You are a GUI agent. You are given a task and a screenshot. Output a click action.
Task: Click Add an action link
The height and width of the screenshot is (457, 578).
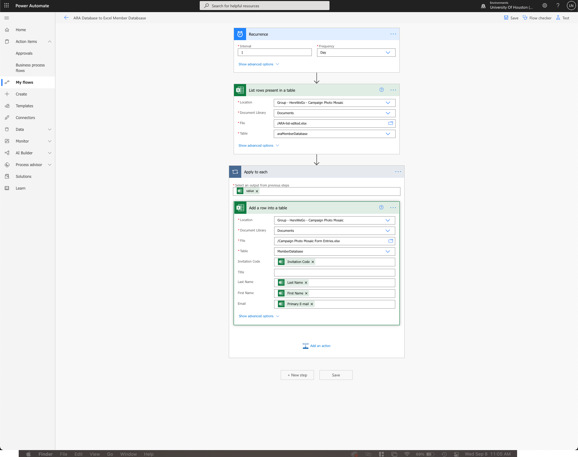[x=320, y=346]
